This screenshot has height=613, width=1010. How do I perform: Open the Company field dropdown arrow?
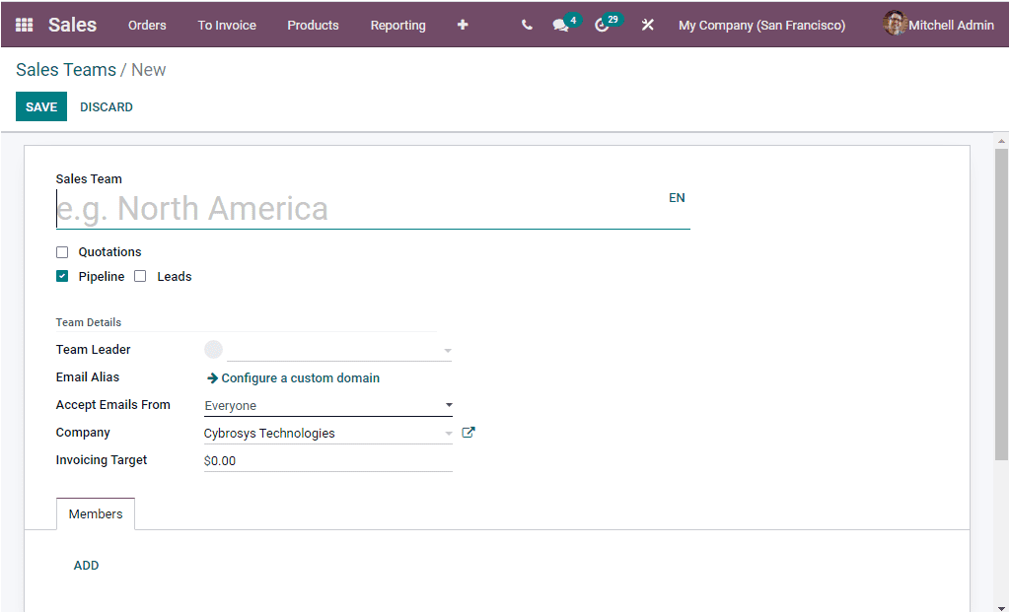click(449, 432)
